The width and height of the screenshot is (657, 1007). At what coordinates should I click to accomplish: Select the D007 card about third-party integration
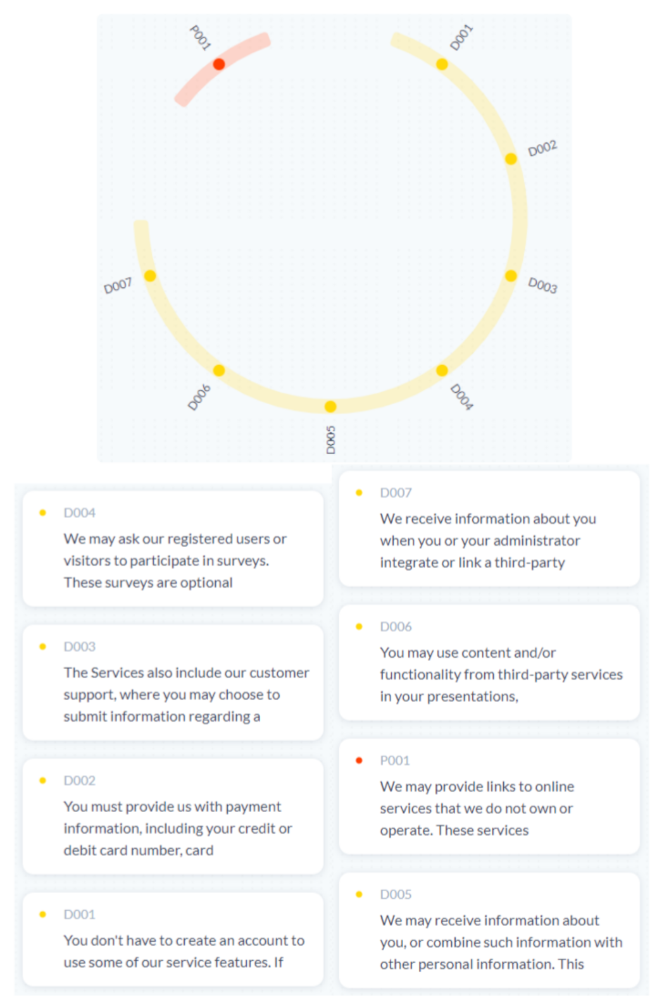pyautogui.click(x=489, y=529)
